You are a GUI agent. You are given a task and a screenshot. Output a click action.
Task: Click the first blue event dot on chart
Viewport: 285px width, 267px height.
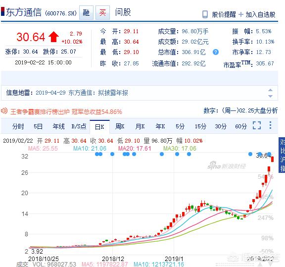pyautogui.click(x=97, y=154)
